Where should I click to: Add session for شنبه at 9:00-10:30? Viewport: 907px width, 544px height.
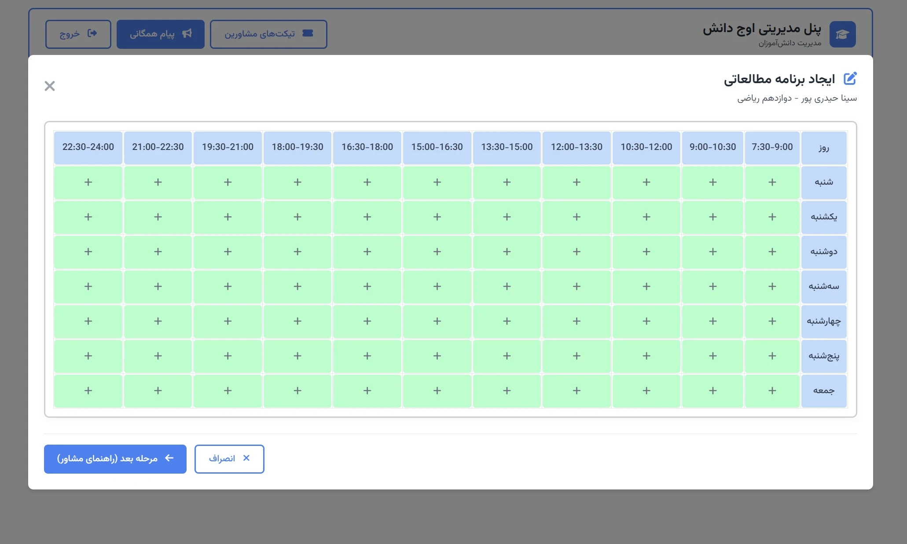click(x=712, y=182)
